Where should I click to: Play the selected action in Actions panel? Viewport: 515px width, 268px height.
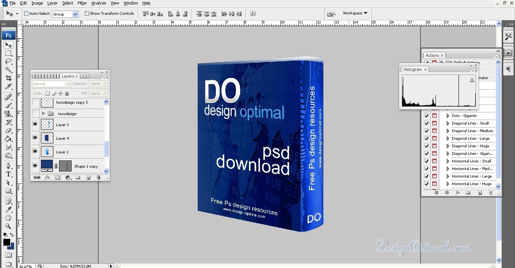458,193
